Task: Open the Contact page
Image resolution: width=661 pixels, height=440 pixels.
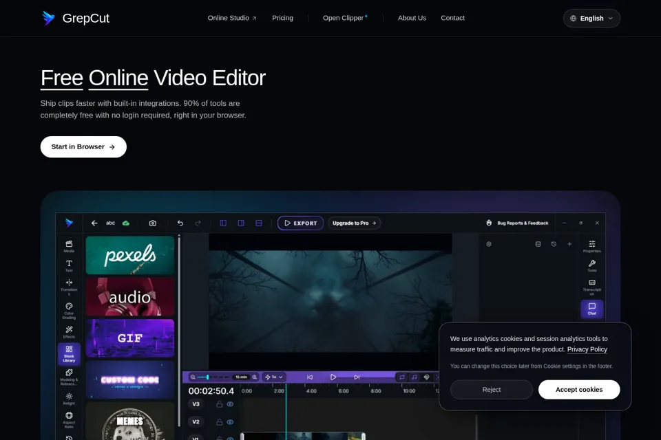Action: coord(453,18)
